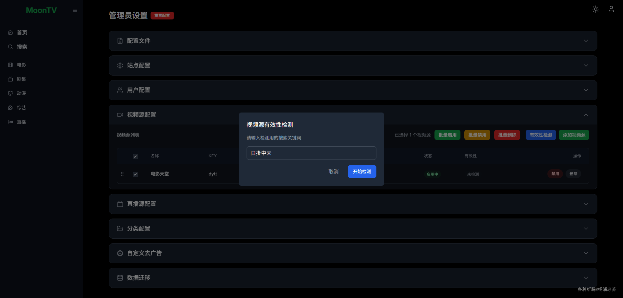Viewport: 623px width, 298px height.
Task: Uncheck the 电影天堂 row checkbox
Action: click(135, 174)
